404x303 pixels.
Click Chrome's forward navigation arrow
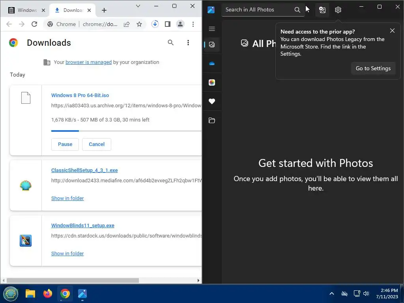tap(22, 24)
